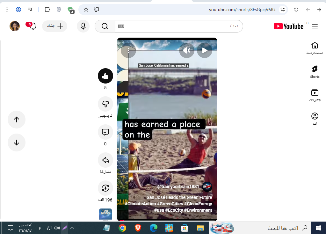Toggle the like button on the Short
This screenshot has width=326, height=234.
[x=105, y=76]
